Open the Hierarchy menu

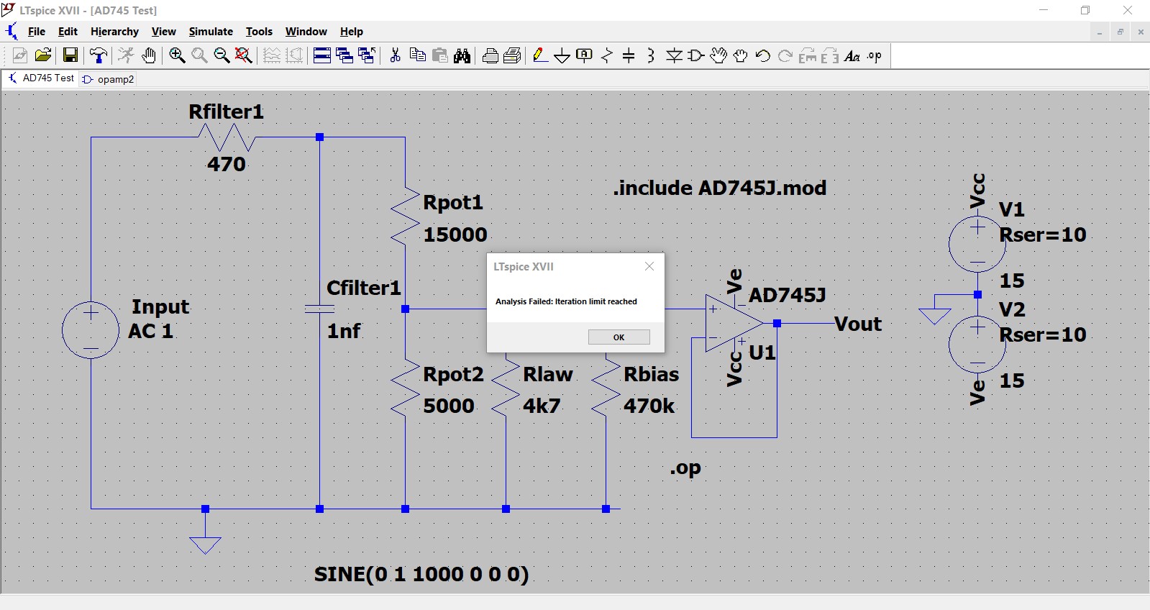point(114,32)
